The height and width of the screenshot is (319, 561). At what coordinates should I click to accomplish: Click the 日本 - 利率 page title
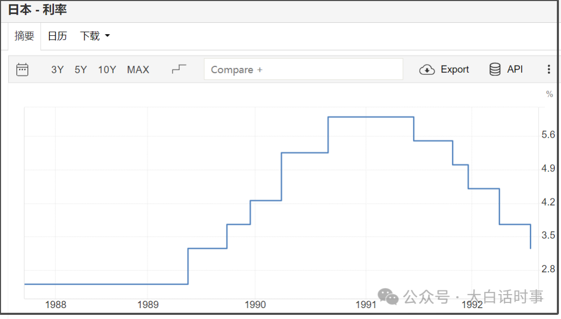(37, 9)
